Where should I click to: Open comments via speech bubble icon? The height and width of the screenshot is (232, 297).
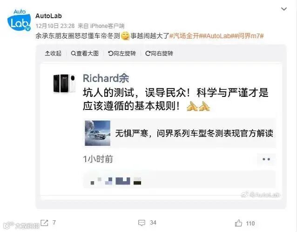(142, 223)
